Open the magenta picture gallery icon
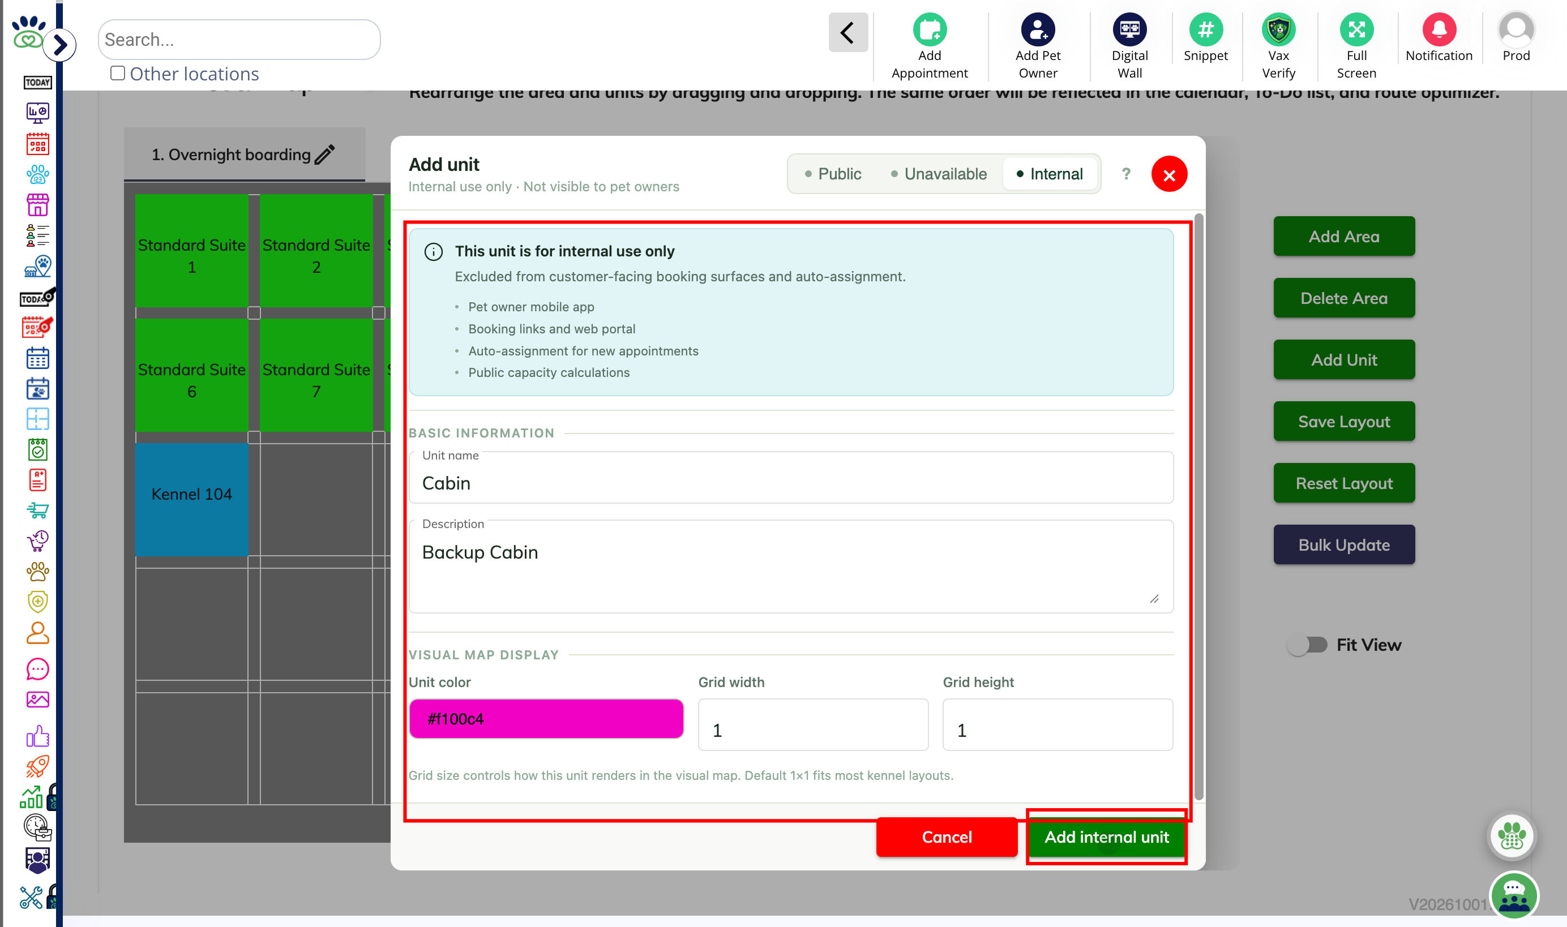 pos(37,699)
